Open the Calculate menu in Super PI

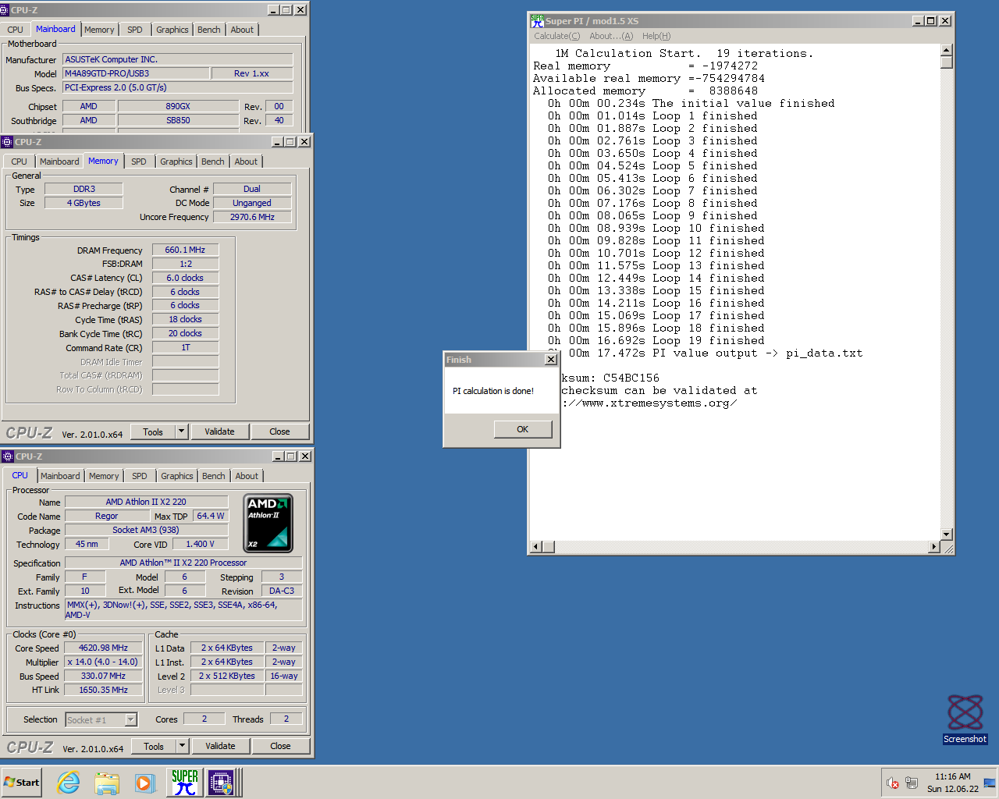(x=556, y=36)
